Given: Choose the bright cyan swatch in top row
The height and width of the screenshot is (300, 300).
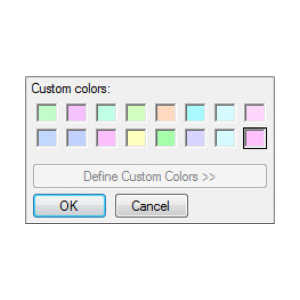Looking at the screenshot, I should click(x=195, y=113).
